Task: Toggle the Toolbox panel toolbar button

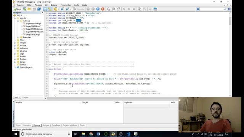Action: pos(50,9)
